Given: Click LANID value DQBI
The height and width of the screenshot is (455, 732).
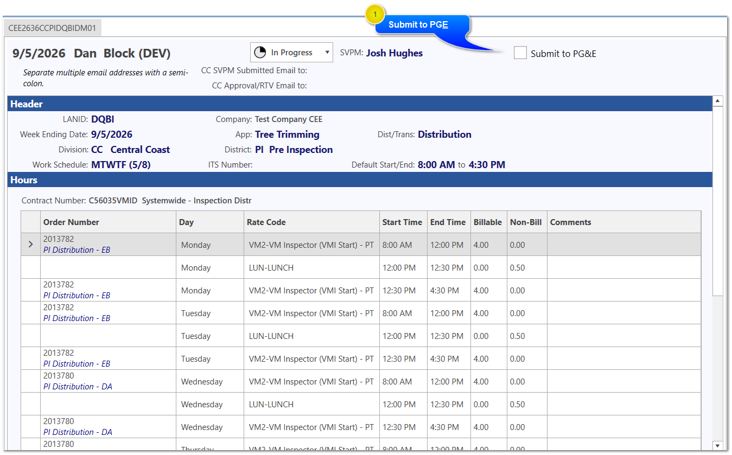Looking at the screenshot, I should point(103,119).
